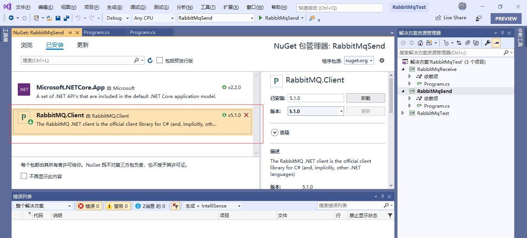Screen dimensions: 527x238
Task: Expand the RabbitMqTest project node
Action: (x=403, y=113)
